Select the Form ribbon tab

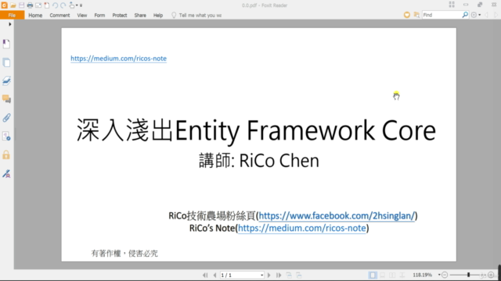click(x=99, y=16)
